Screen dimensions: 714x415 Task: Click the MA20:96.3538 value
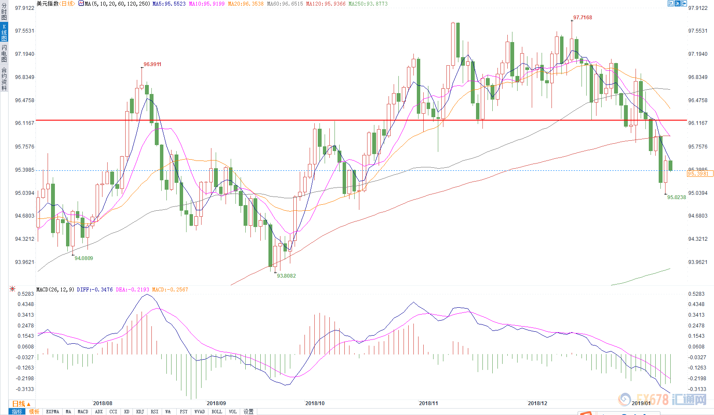click(246, 3)
